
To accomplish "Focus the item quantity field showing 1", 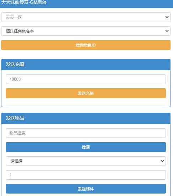I will click(x=86, y=175).
